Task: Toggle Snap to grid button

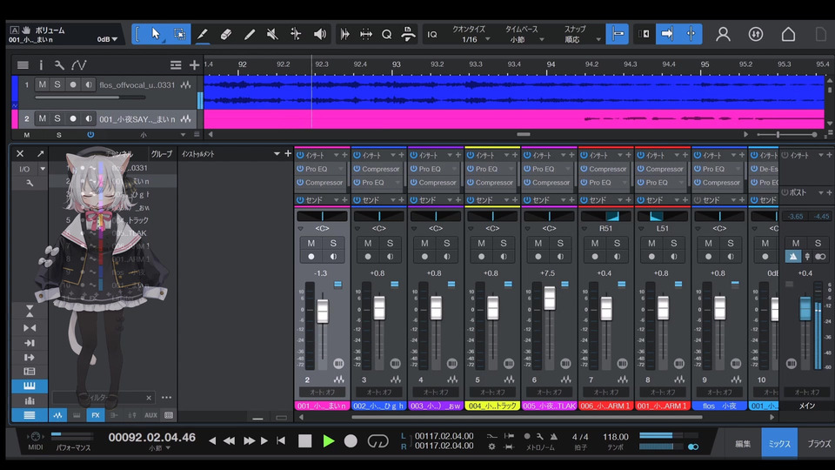Action: coord(618,34)
